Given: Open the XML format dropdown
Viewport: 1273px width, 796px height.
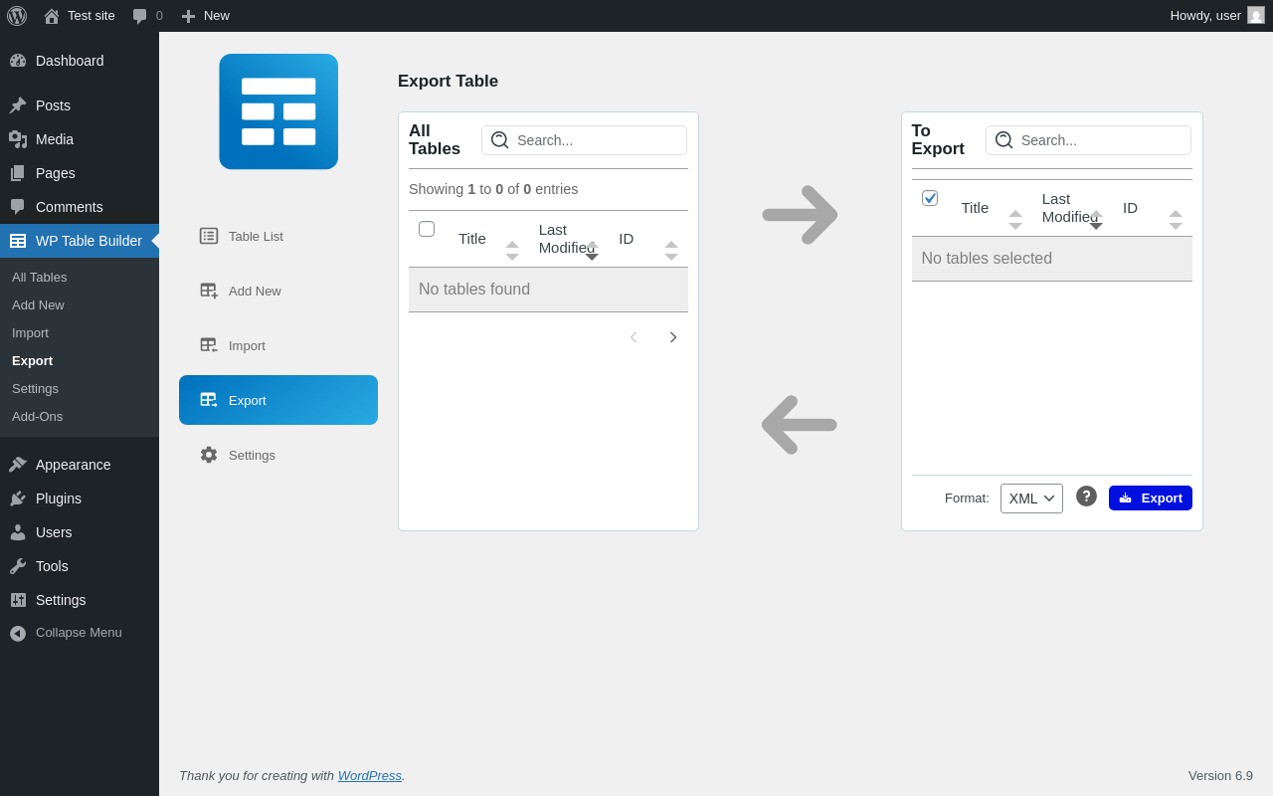Looking at the screenshot, I should pos(1031,498).
